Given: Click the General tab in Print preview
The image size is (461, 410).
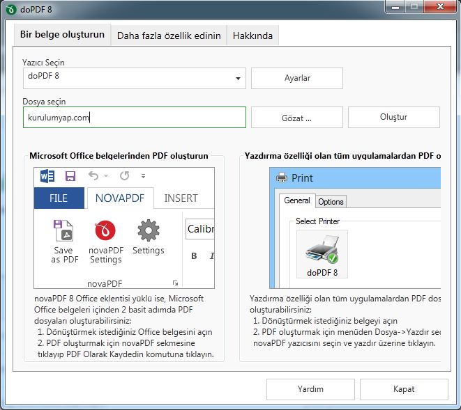Looking at the screenshot, I should [297, 200].
